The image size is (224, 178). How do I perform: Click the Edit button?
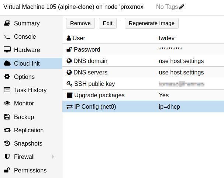click(x=107, y=23)
